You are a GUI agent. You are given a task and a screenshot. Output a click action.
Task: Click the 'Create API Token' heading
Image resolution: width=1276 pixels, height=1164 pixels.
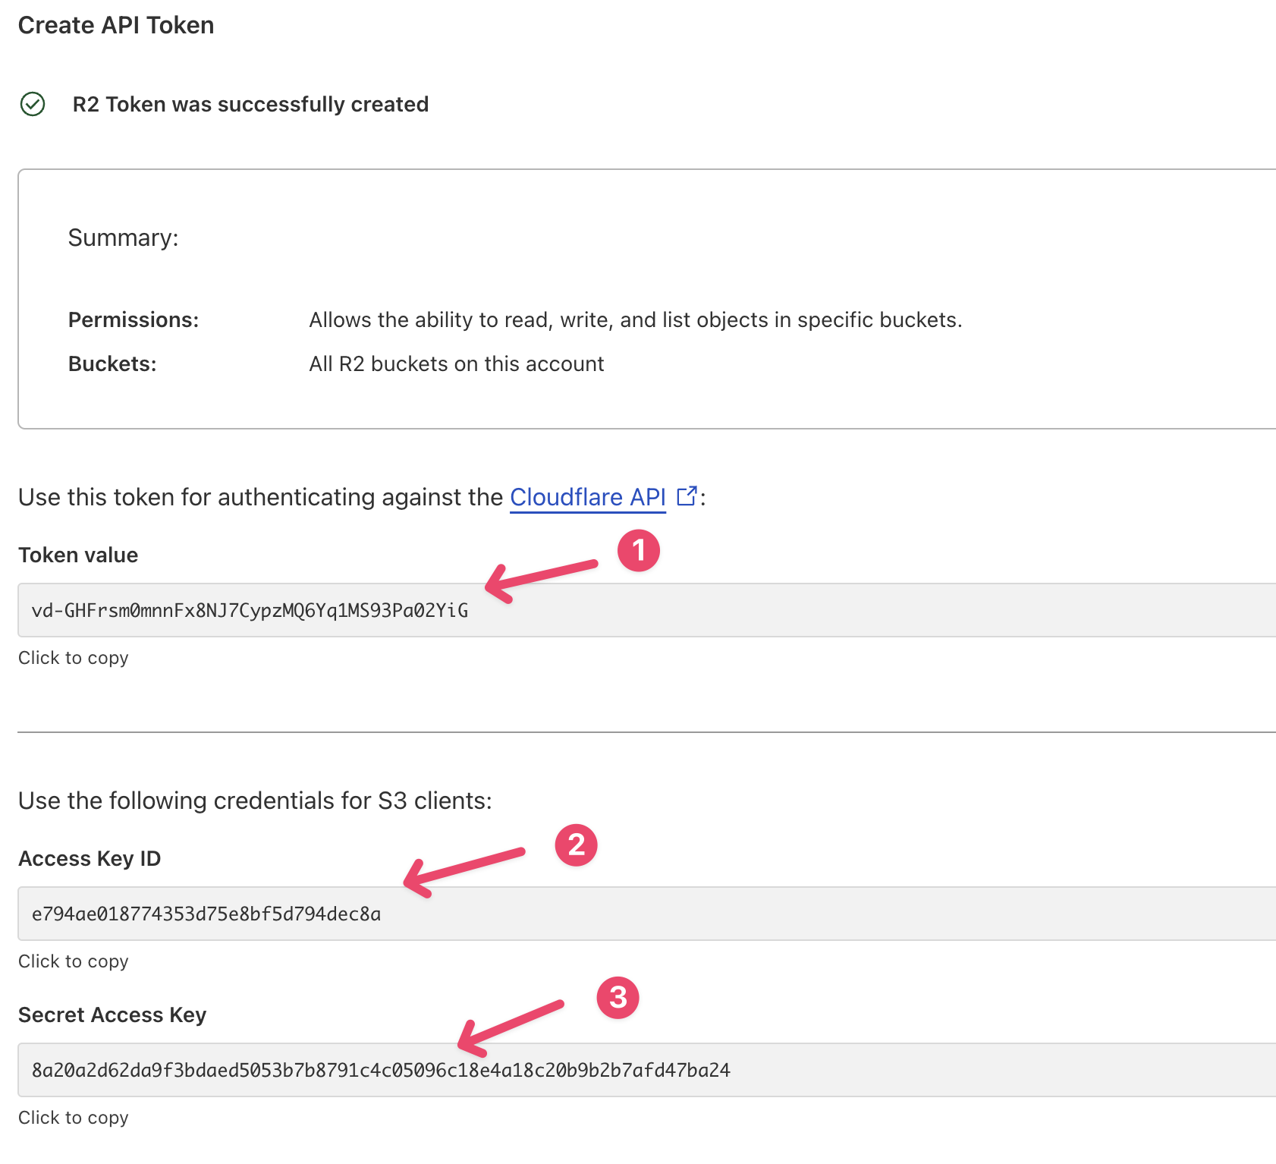coord(116,25)
